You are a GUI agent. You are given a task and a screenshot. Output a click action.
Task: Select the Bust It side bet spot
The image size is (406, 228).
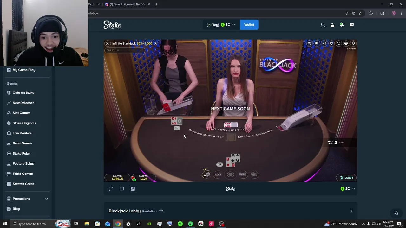click(254, 174)
